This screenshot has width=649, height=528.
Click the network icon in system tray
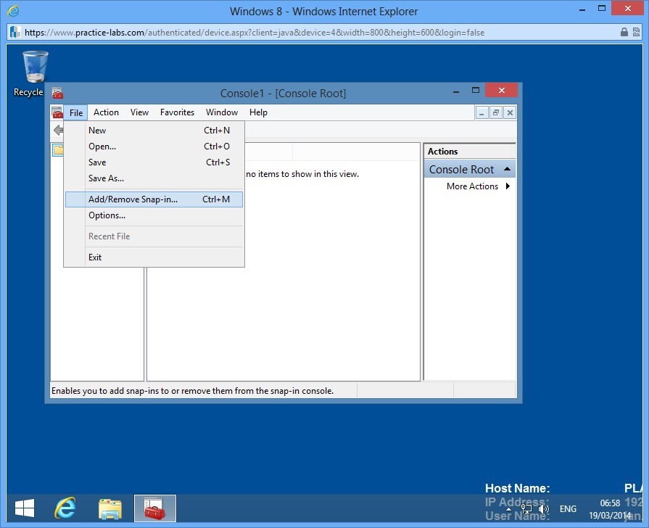pos(526,510)
